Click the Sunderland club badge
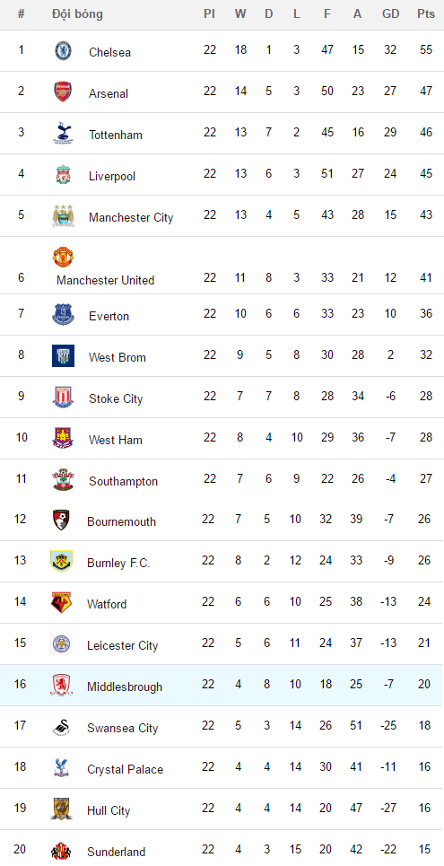Viewport: 444px width, 866px height. coord(61,851)
